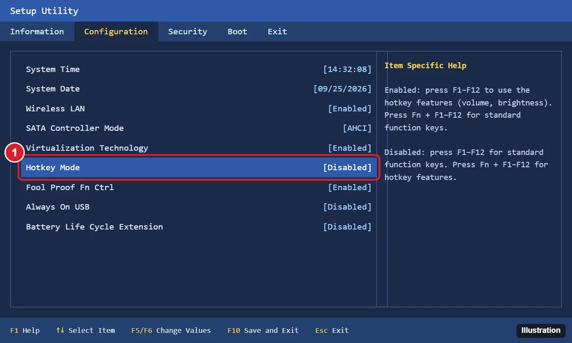Edit the system date value 09/25/2026
Screen dimensions: 572x343
click(342, 89)
